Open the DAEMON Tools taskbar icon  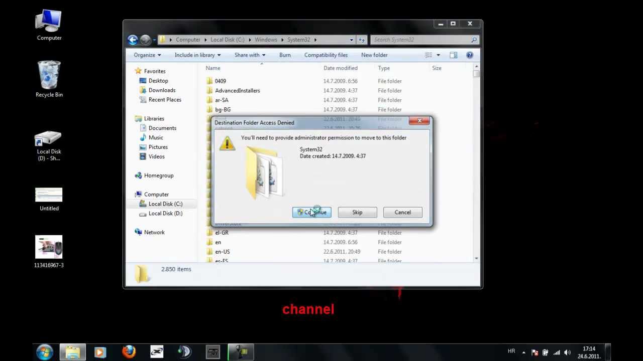click(x=184, y=351)
